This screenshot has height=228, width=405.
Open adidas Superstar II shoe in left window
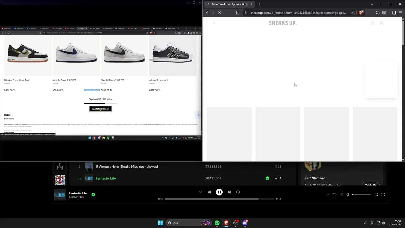click(173, 55)
